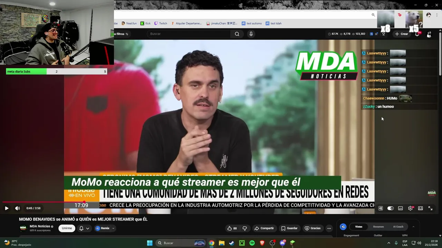Viewport: 442px width, 248px height.
Task: Open the player settings gear
Action: (x=410, y=208)
